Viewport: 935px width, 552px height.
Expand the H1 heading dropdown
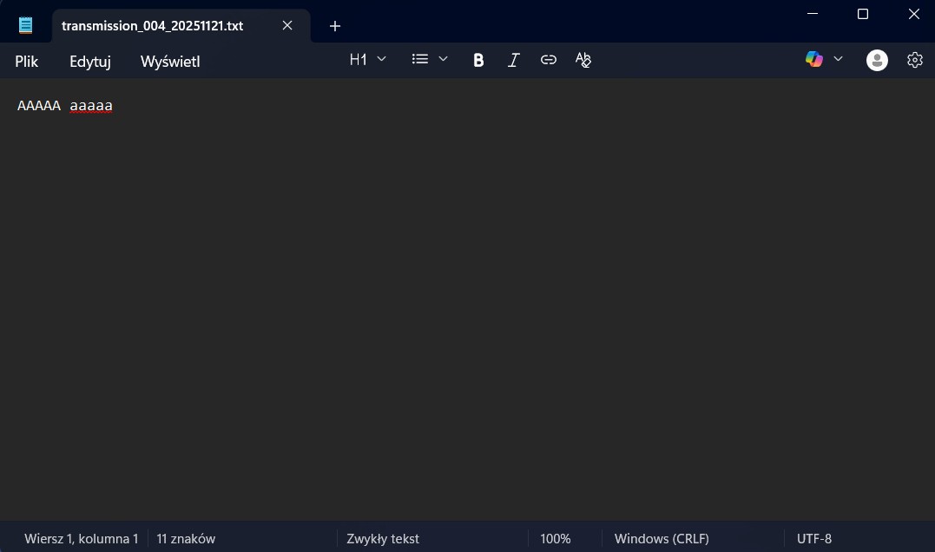367,59
